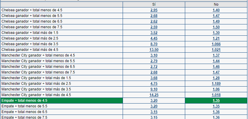Pick No odds 1.35 for Empate menos de 5.5
Screen dimensions: 248x119
pyautogui.click(x=216, y=106)
